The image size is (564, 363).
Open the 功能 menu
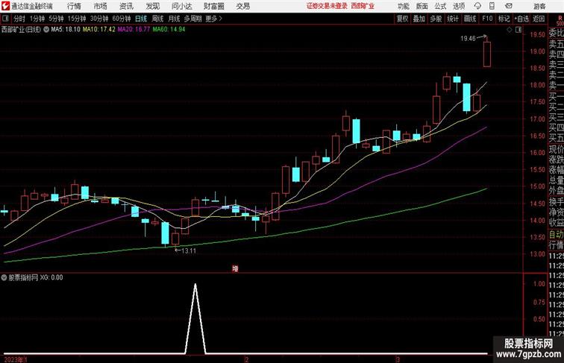[x=404, y=6]
